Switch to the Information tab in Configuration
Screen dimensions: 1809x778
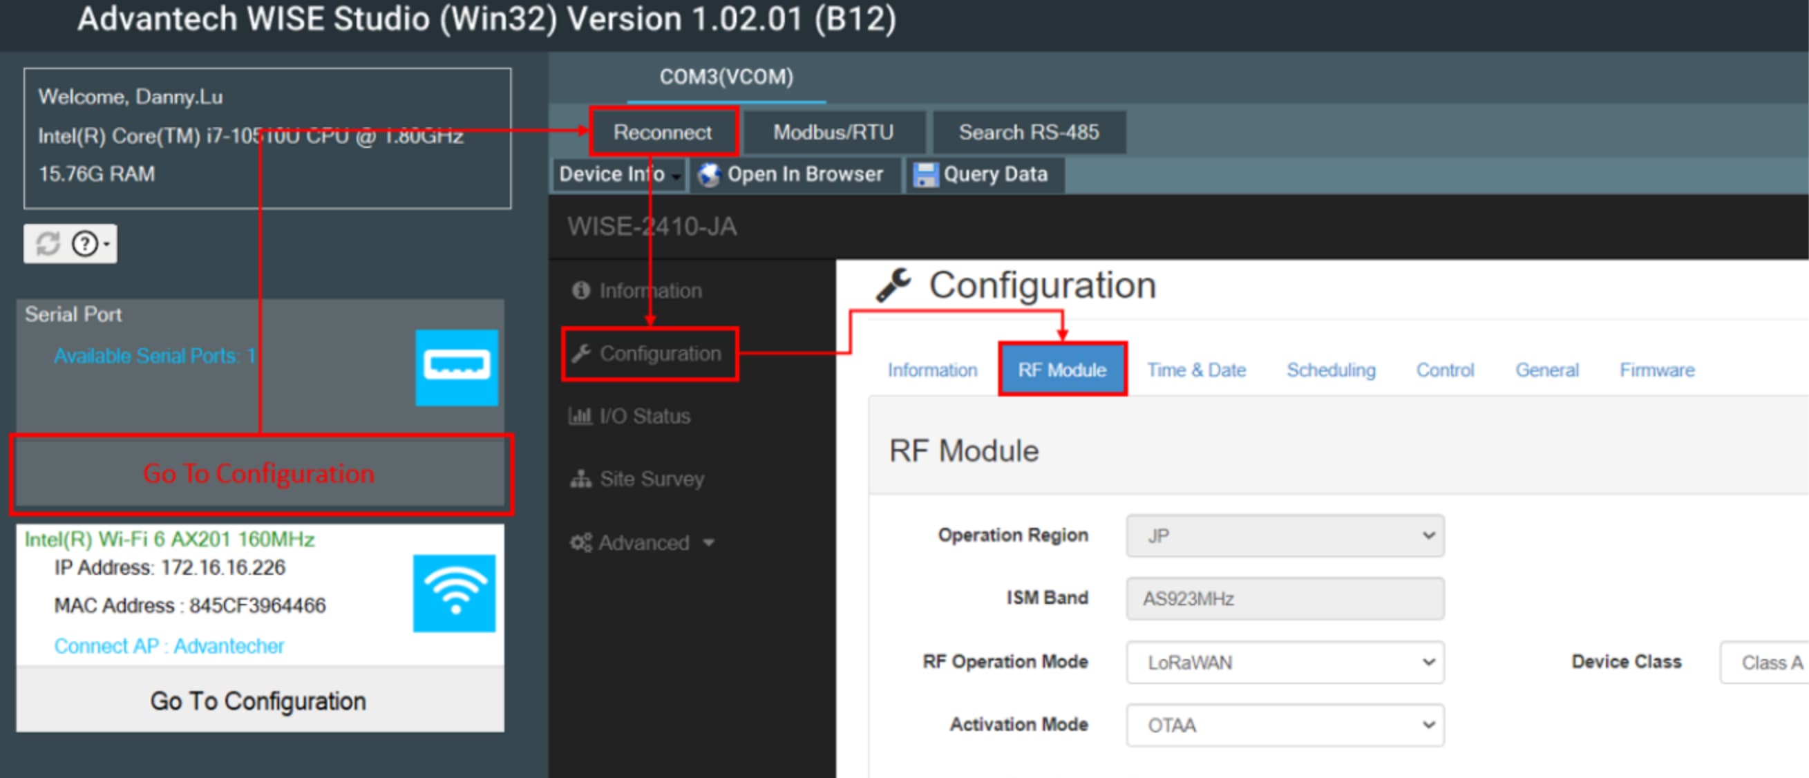(932, 370)
